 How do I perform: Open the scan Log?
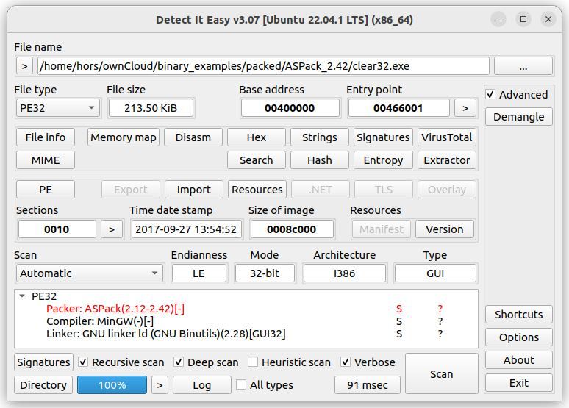pyautogui.click(x=201, y=385)
